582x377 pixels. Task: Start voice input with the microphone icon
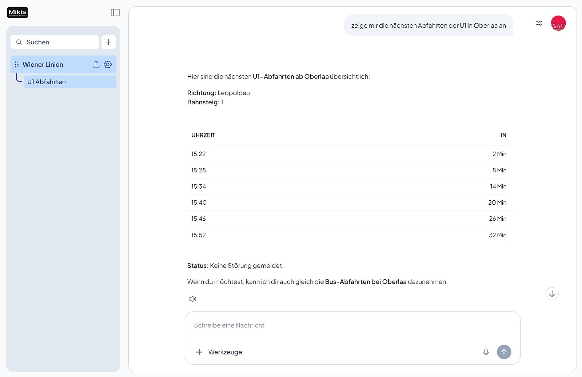(486, 352)
